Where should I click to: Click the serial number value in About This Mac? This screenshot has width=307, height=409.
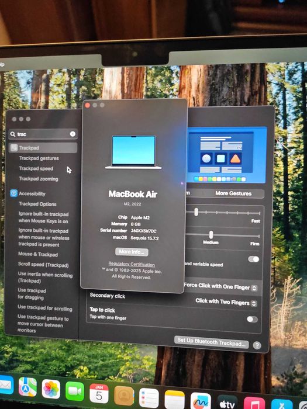[x=143, y=231]
